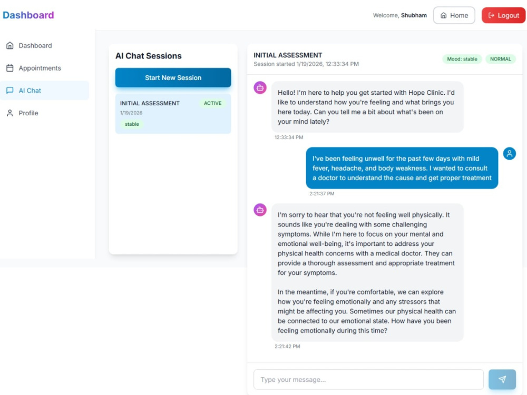Log out using the red Logout button
The image size is (527, 395).
(503, 15)
